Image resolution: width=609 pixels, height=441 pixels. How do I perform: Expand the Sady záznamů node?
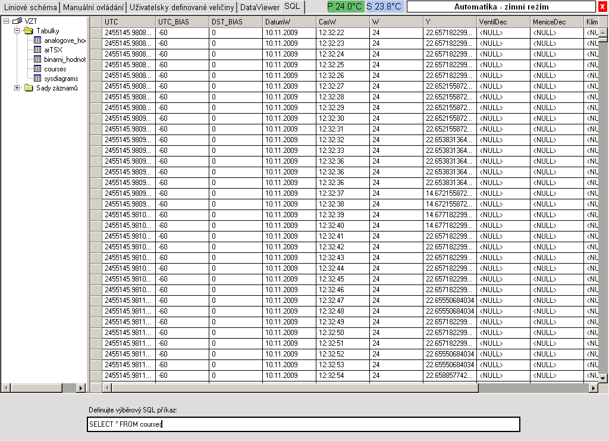17,88
